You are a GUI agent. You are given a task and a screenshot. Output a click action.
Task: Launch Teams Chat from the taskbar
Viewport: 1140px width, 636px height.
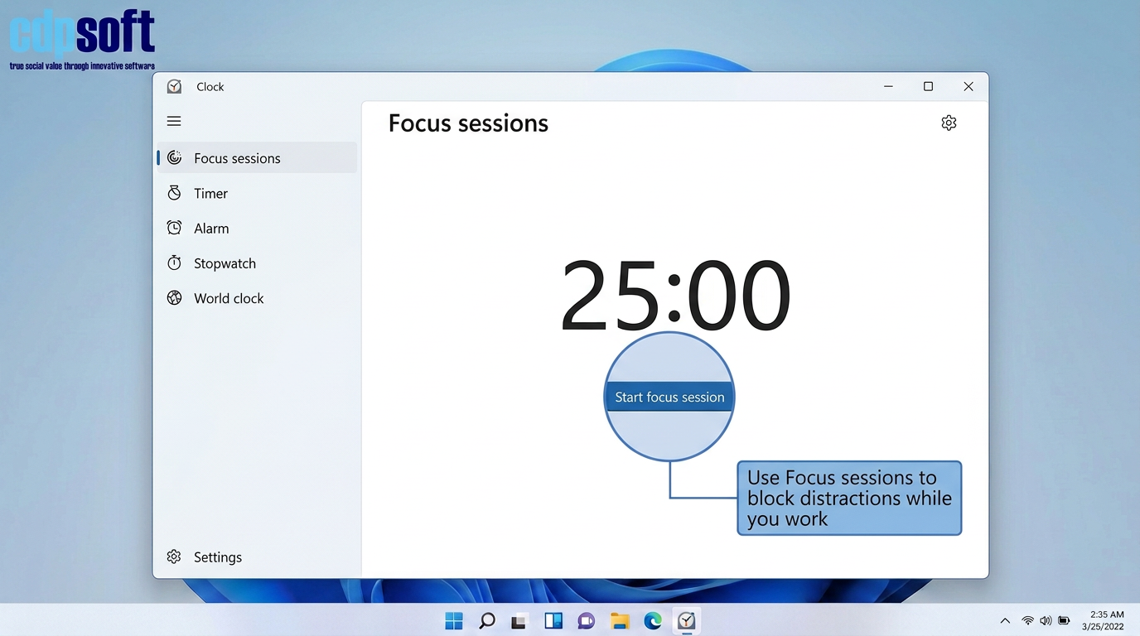(587, 621)
